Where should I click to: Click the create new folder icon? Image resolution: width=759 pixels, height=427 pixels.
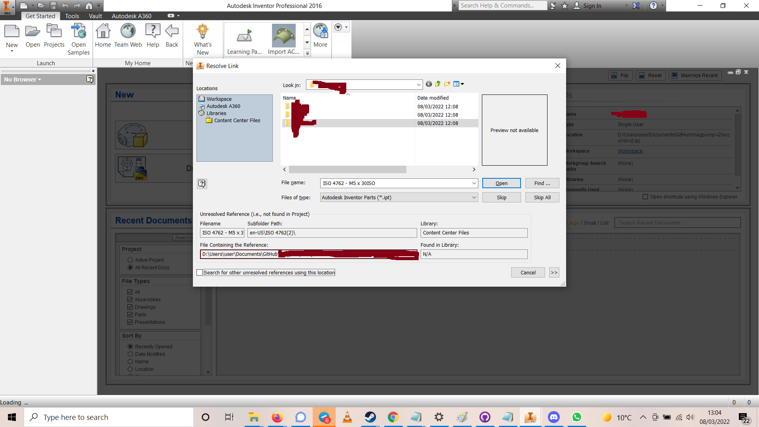pos(447,84)
